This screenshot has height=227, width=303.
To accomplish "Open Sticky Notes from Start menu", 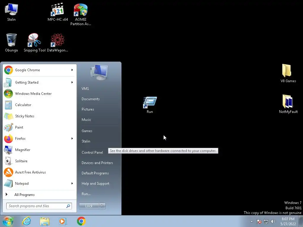I will pos(40,116).
